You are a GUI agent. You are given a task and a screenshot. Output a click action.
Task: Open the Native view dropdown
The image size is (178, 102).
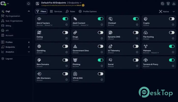click(167, 11)
